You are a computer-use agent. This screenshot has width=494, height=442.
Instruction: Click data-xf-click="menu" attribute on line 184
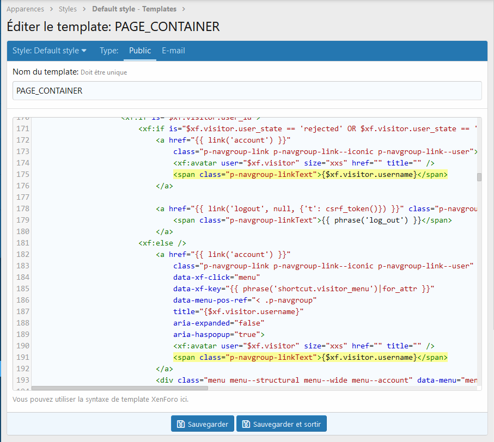pyautogui.click(x=216, y=278)
